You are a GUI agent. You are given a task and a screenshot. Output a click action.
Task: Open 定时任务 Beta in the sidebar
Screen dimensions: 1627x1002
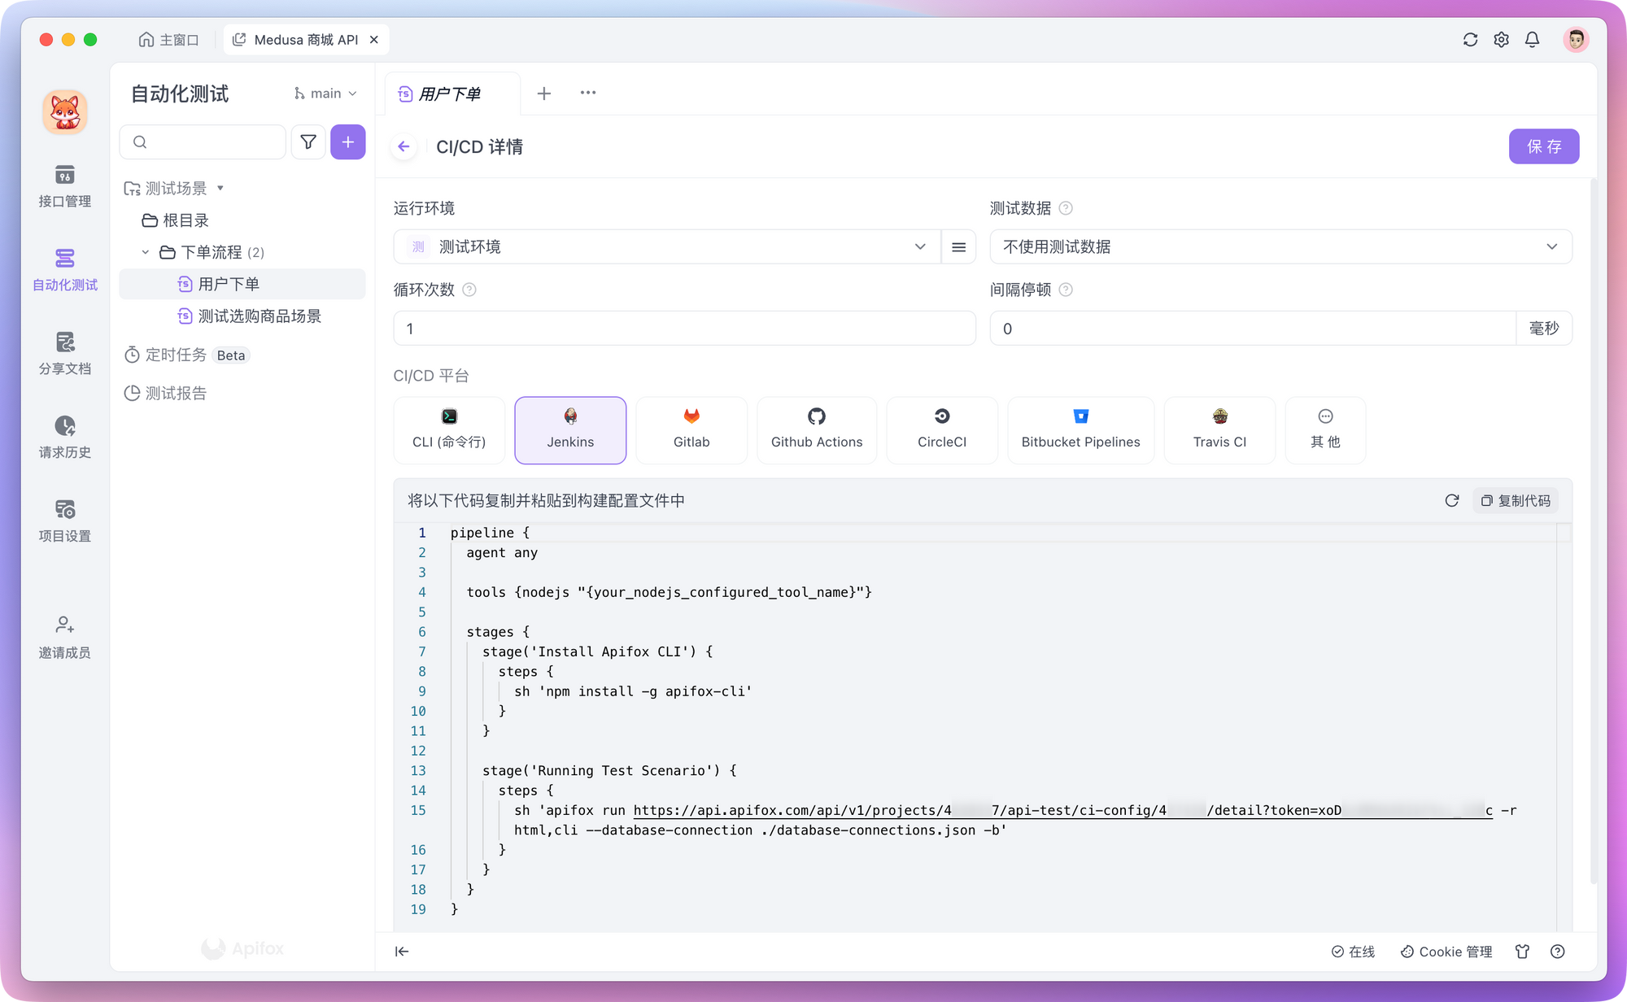click(186, 355)
